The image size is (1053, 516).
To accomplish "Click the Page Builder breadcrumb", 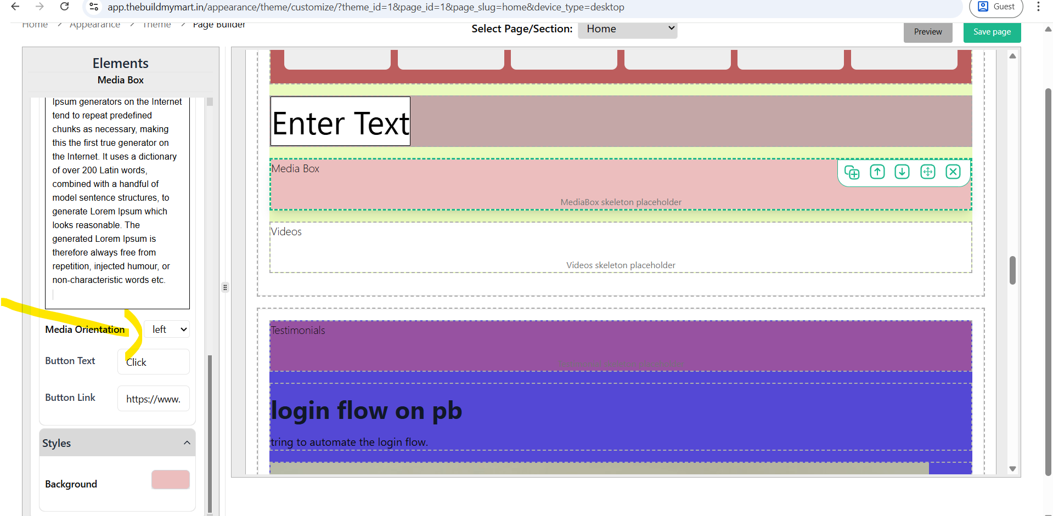I will coord(219,25).
